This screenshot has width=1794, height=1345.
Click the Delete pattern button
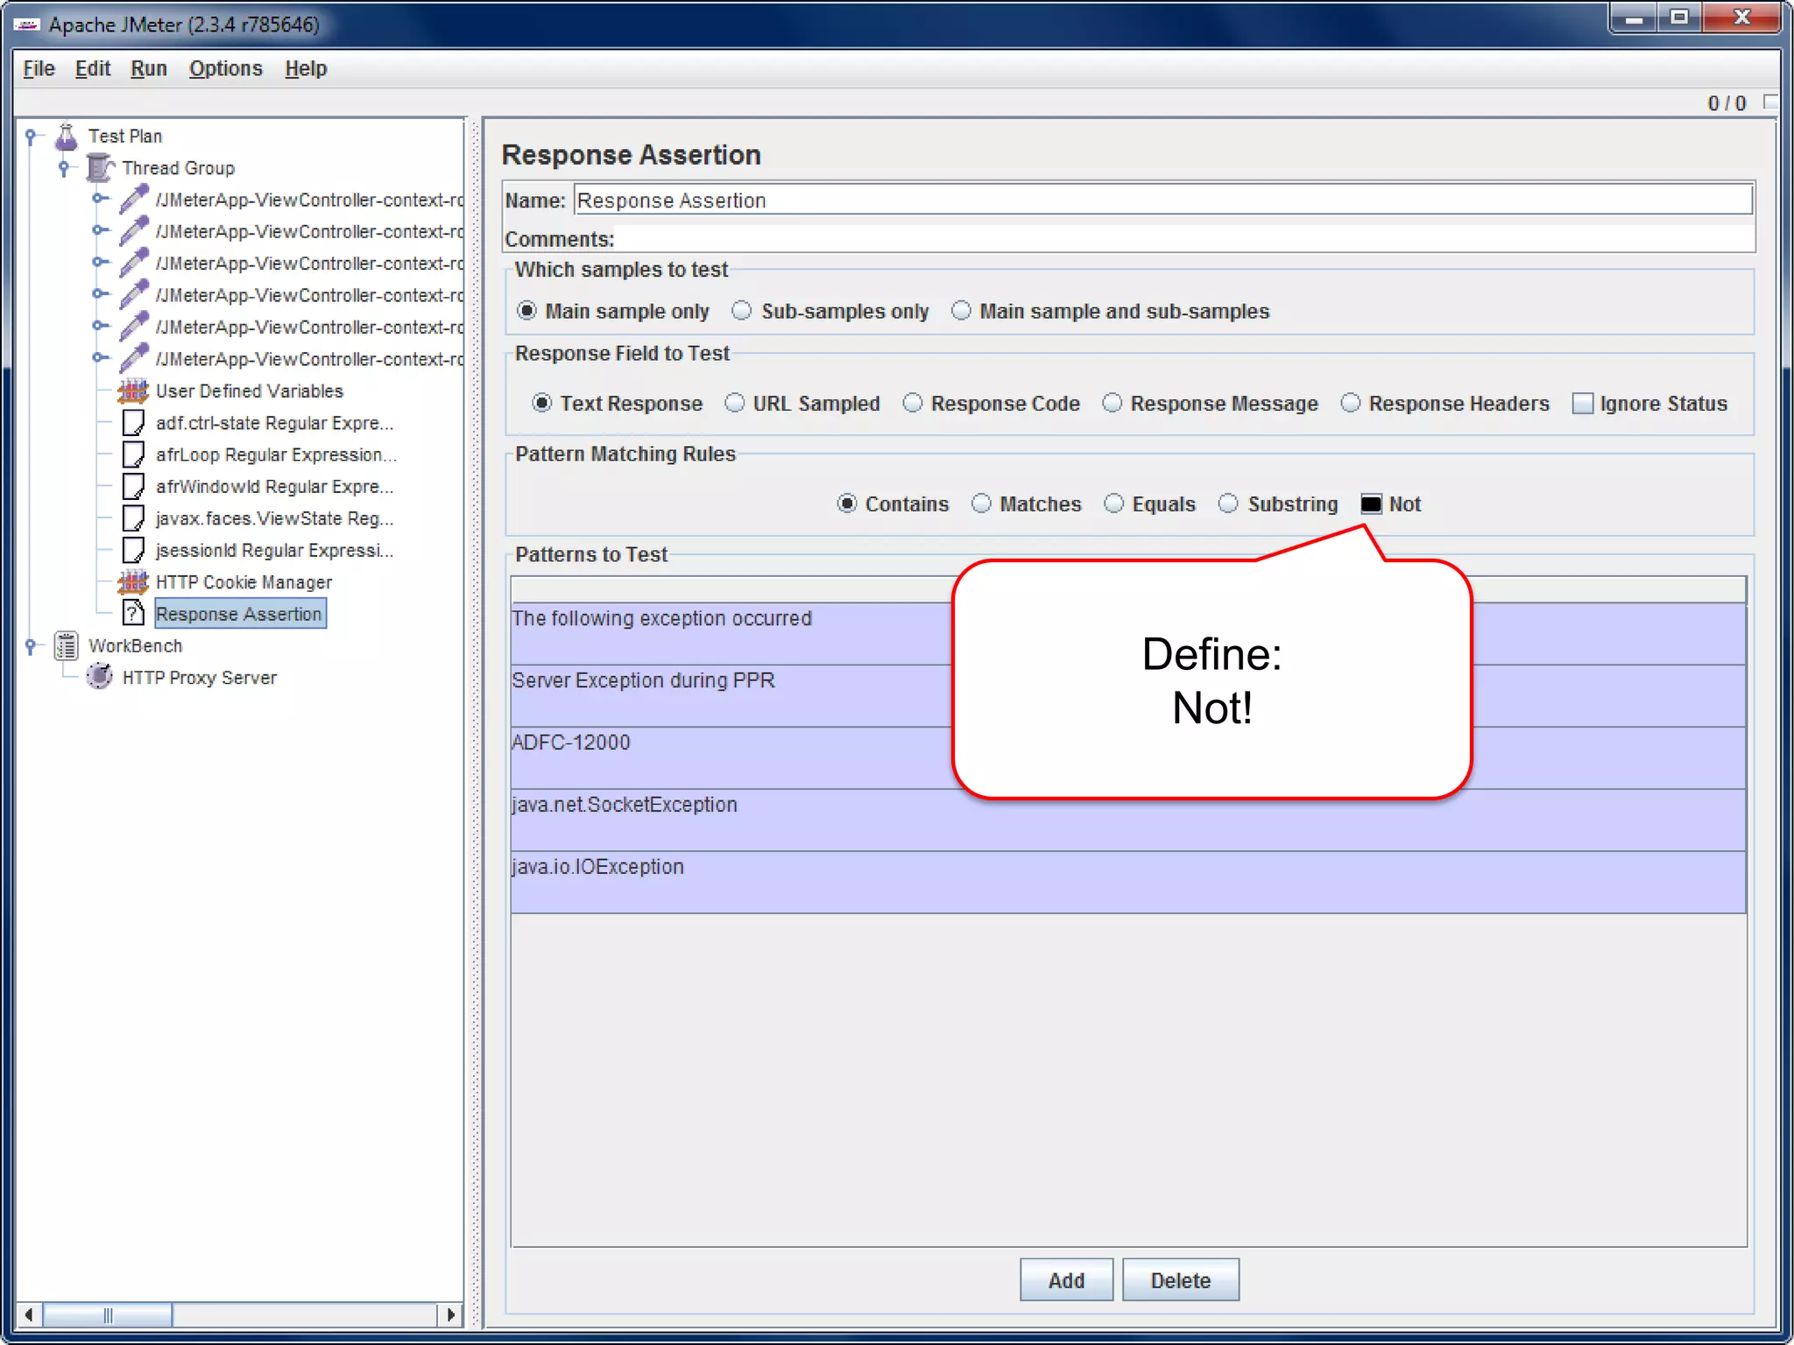tap(1180, 1280)
